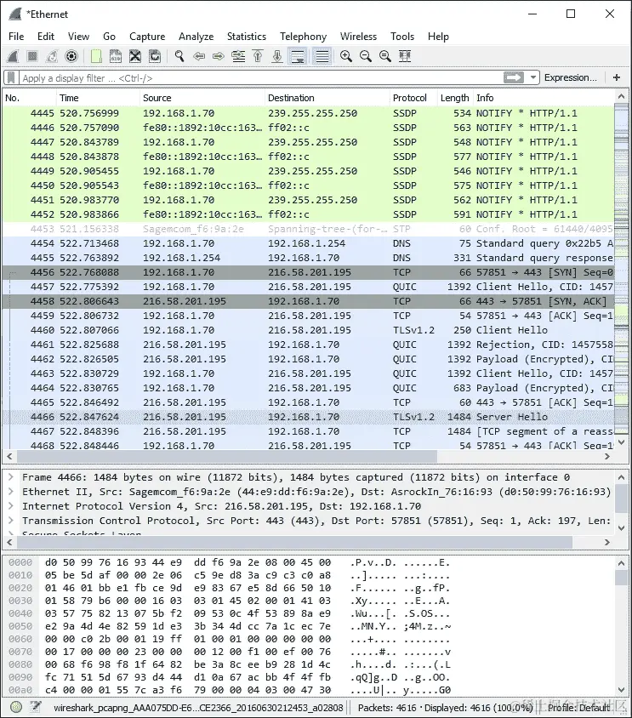The width and height of the screenshot is (632, 718).
Task: Go to a specified packet
Action: click(238, 56)
